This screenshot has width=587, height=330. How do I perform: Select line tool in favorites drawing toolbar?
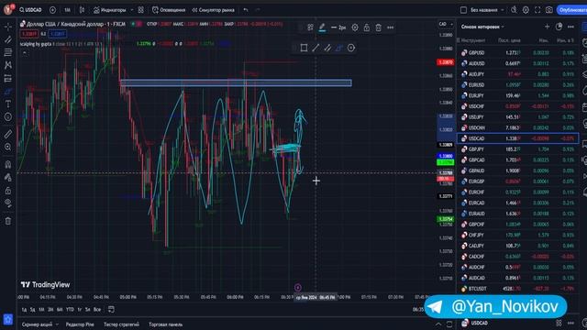point(316,48)
